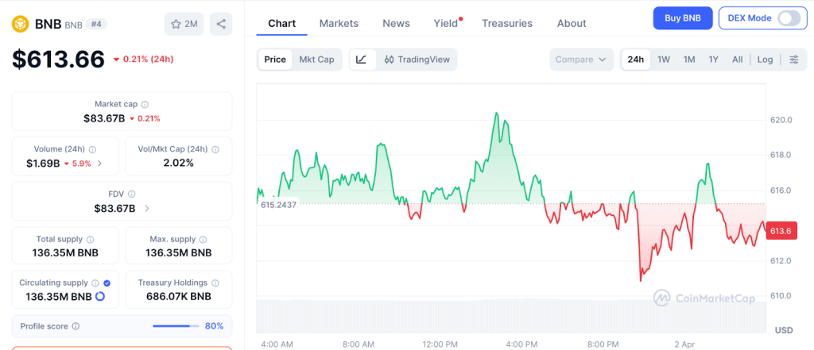Switch to the Treasuries tab
Image resolution: width=814 pixels, height=350 pixels.
pos(507,23)
